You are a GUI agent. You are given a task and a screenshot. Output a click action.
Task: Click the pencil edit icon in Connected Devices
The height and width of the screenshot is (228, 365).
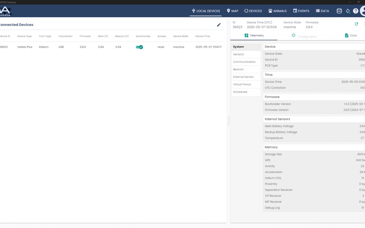tap(219, 25)
